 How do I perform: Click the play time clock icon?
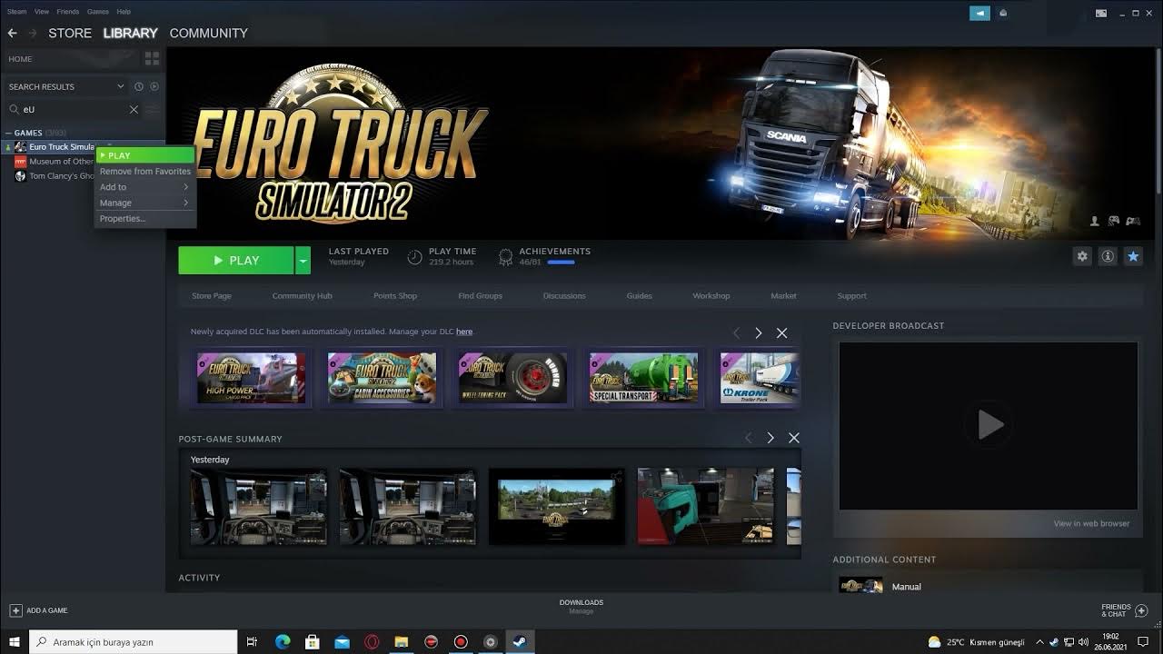(x=414, y=257)
